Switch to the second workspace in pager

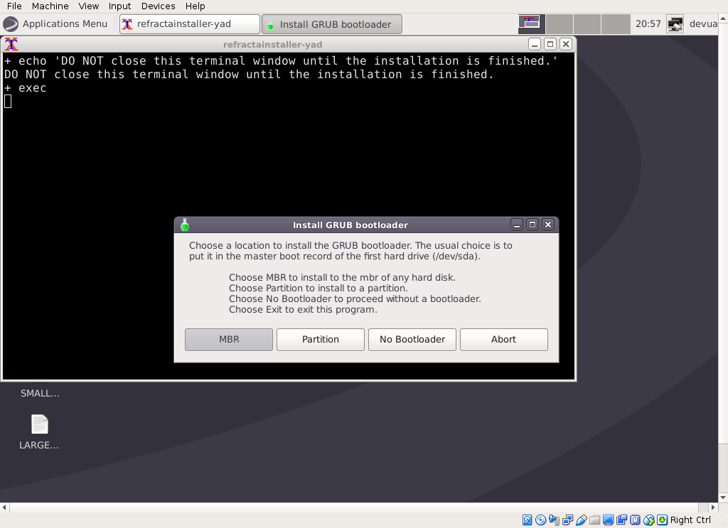pos(560,24)
